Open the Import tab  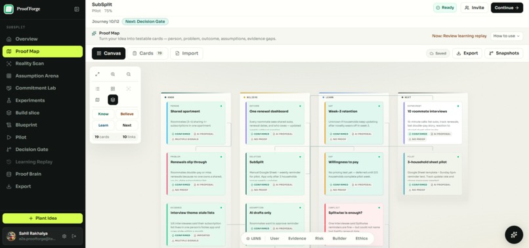(186, 53)
